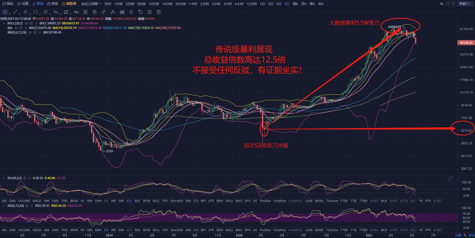Open the 自定义周期 custom period dropdown
This screenshot has height=238, width=475.
click(91, 4)
